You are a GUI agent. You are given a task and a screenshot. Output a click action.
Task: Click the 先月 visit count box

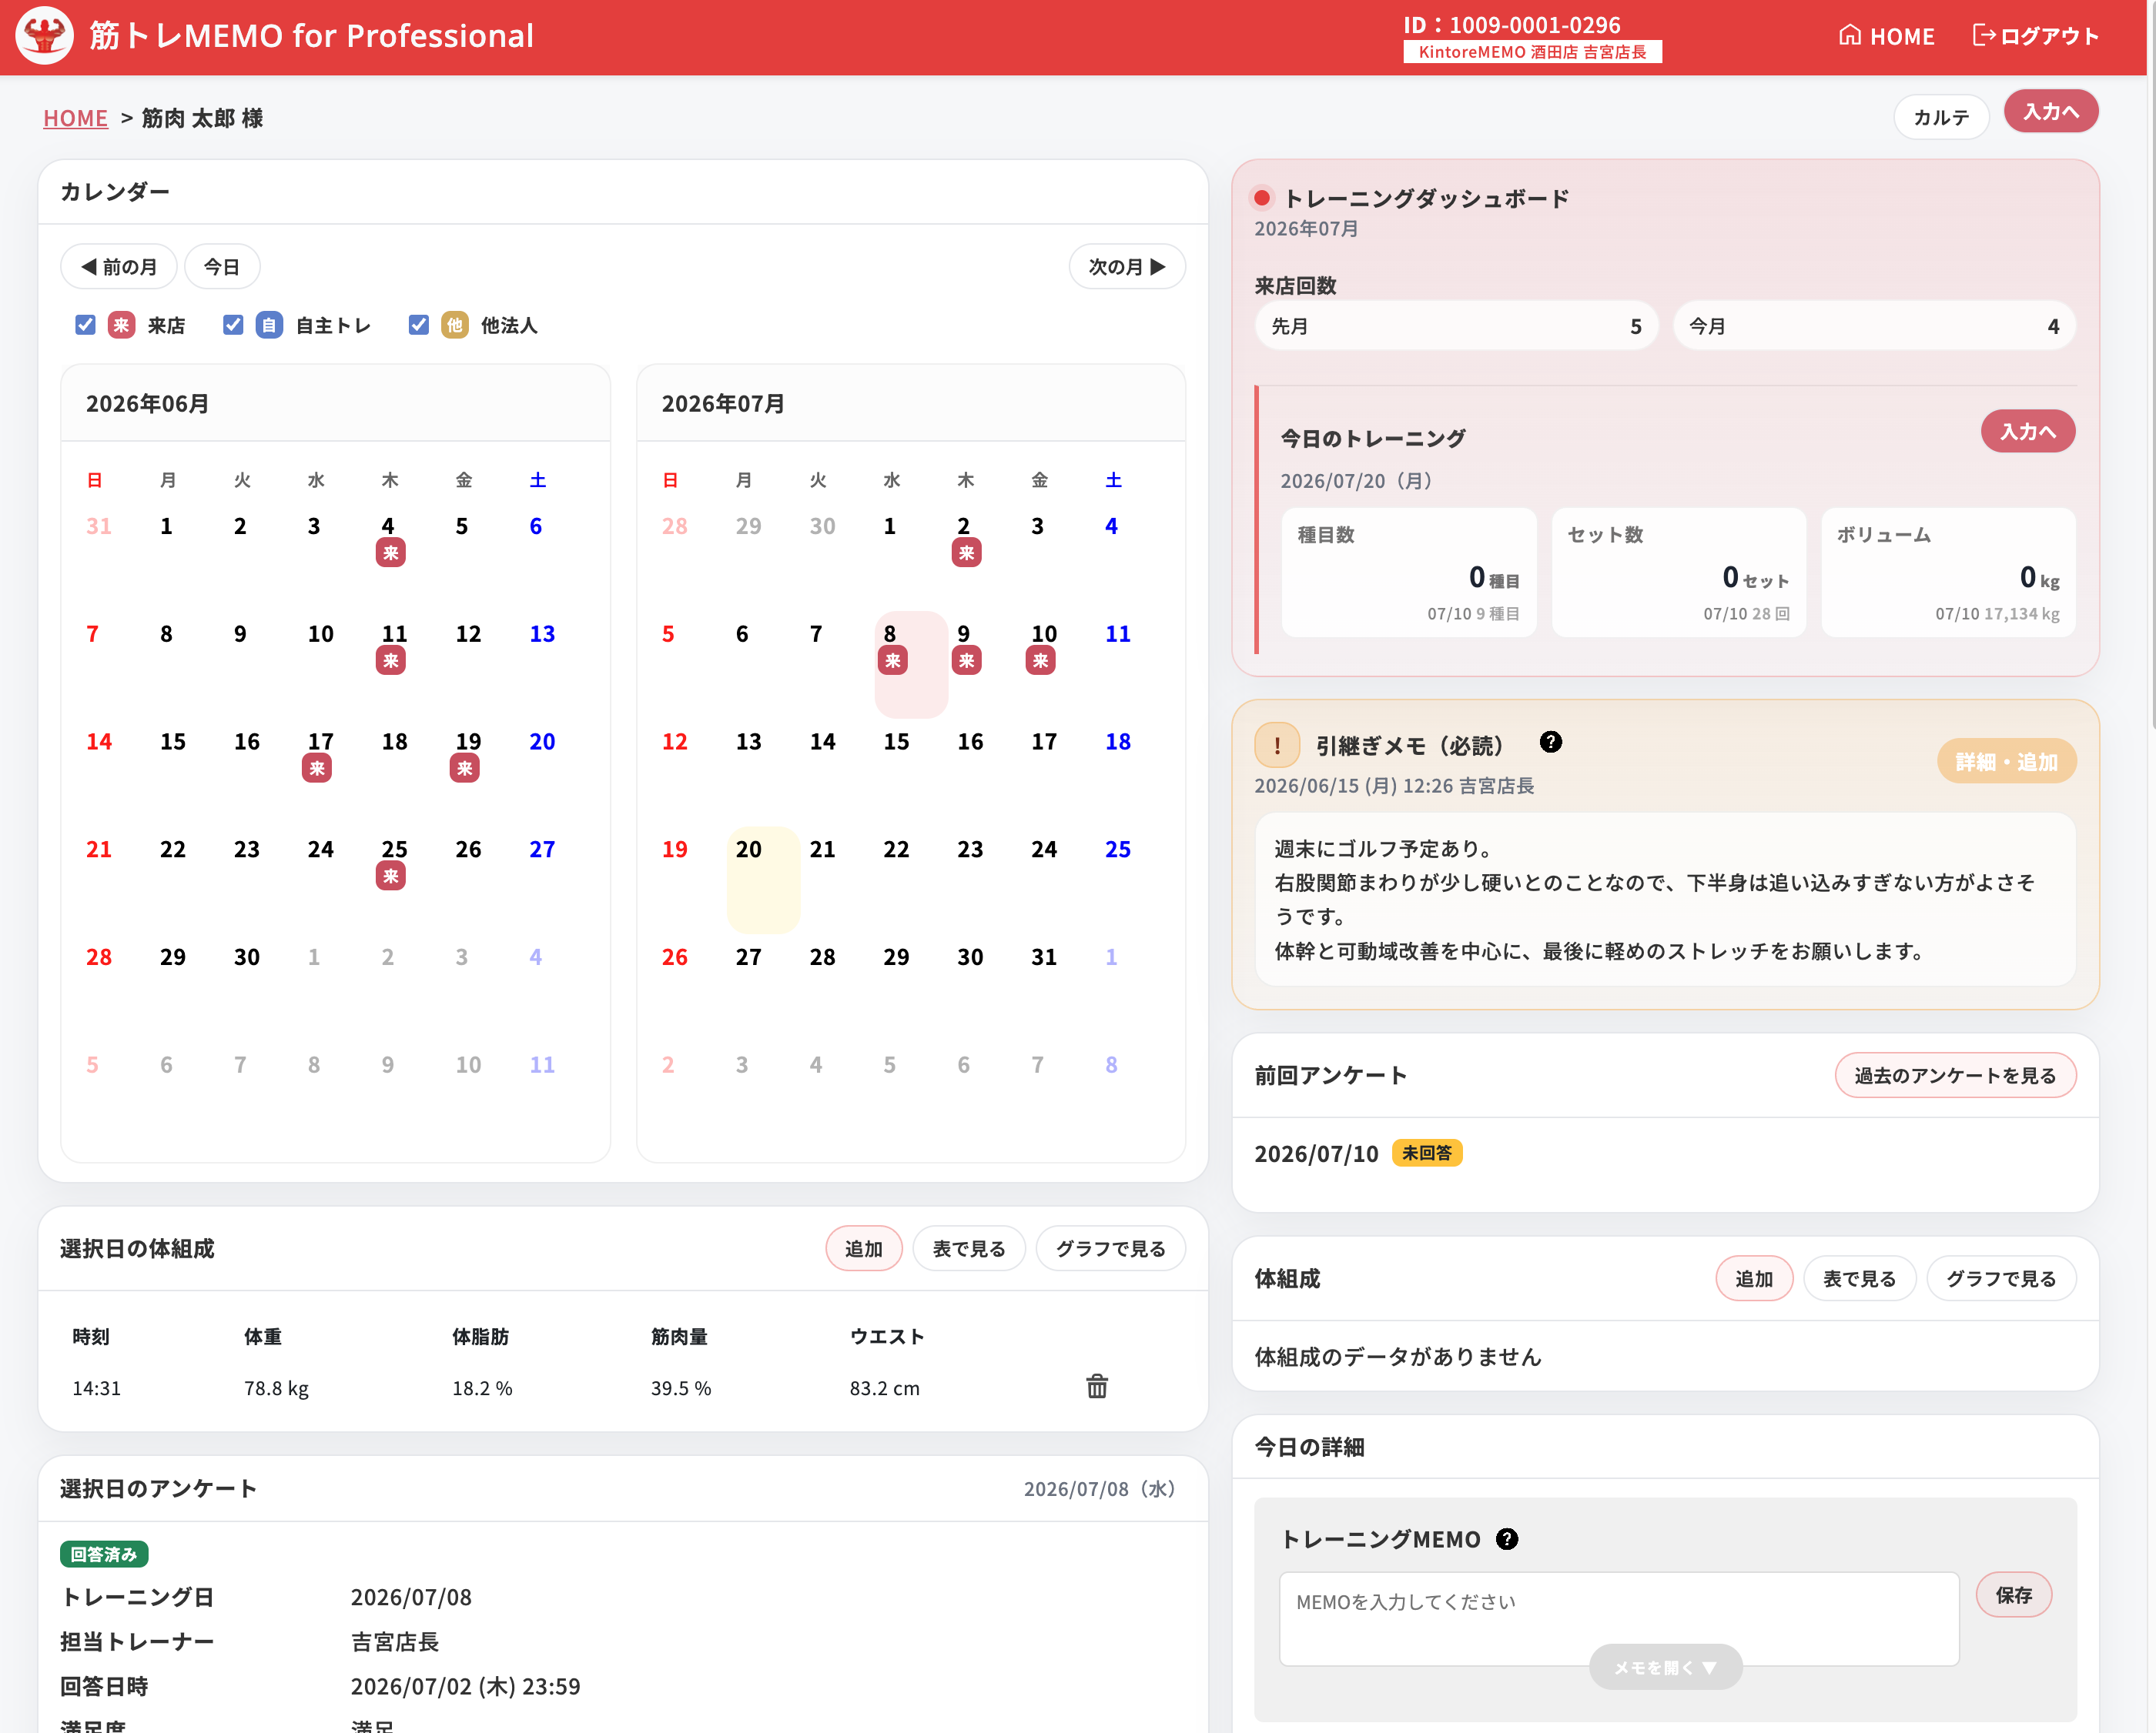click(1456, 326)
